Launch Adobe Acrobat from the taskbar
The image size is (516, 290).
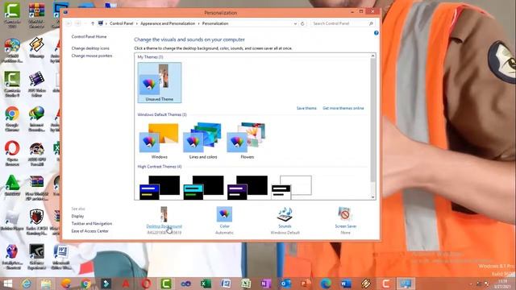coord(126,284)
